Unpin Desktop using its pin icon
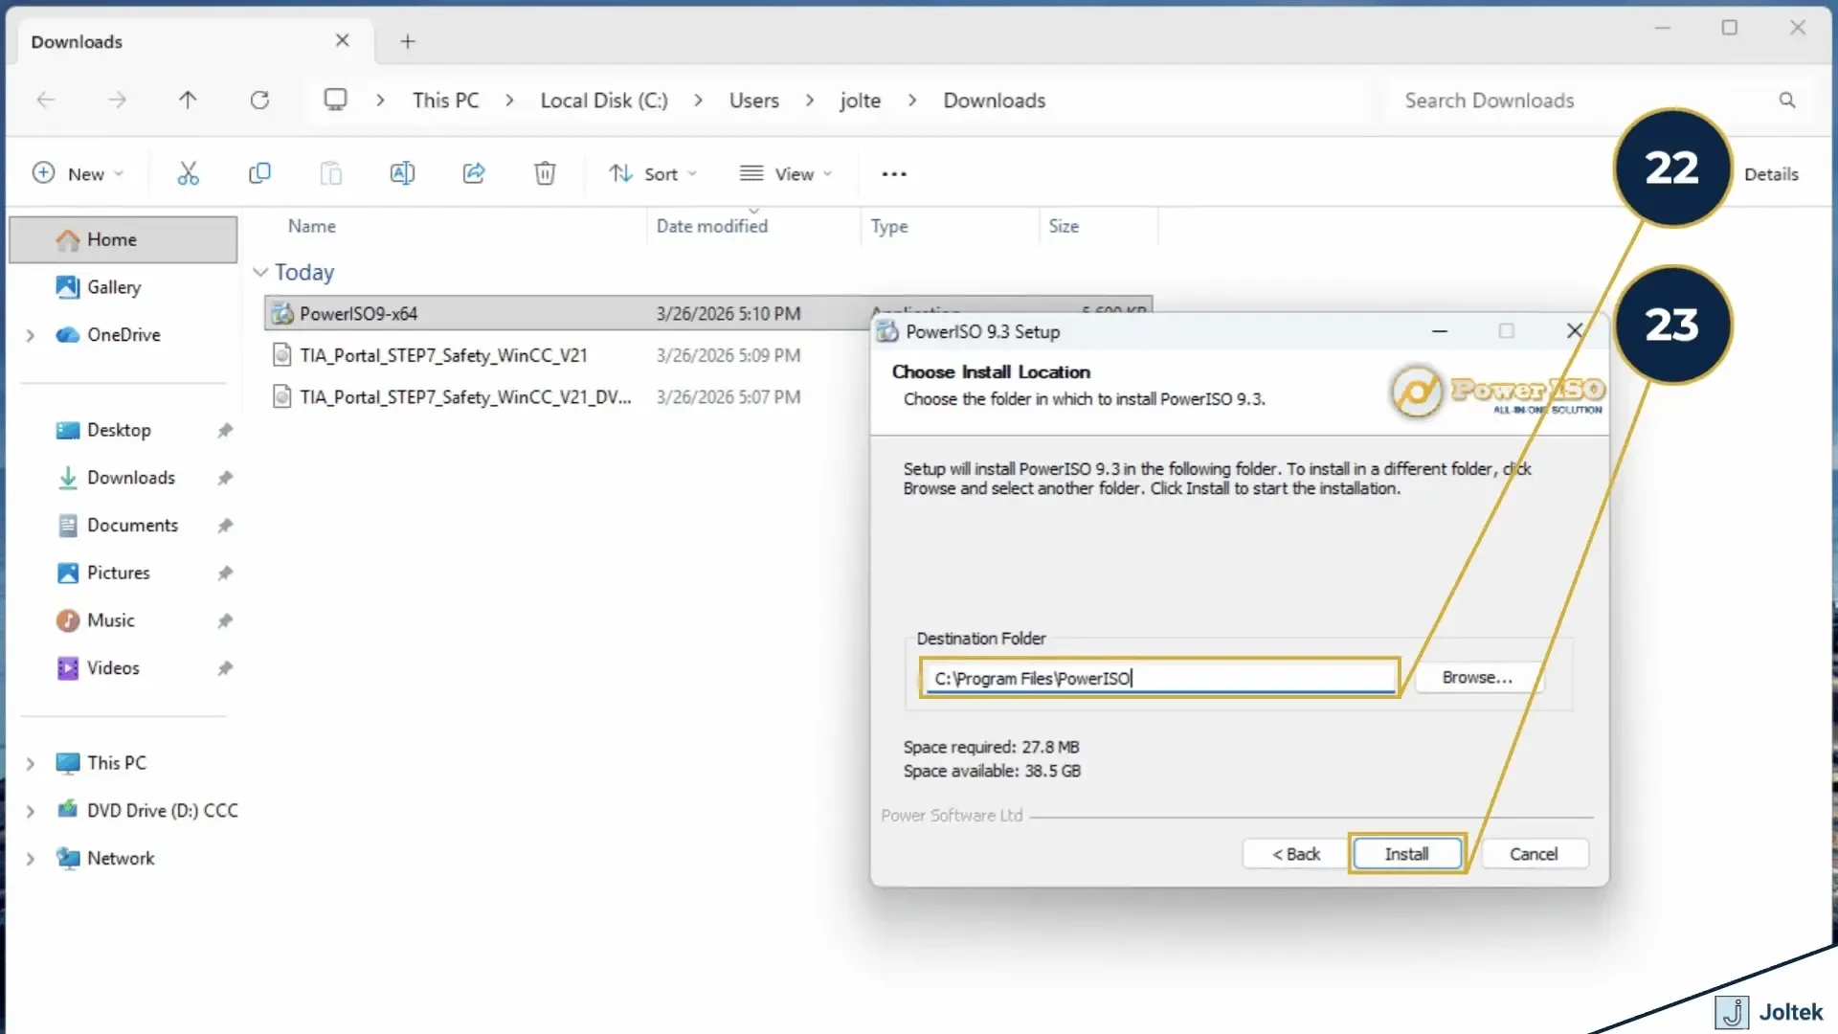1838x1034 pixels. tap(225, 430)
